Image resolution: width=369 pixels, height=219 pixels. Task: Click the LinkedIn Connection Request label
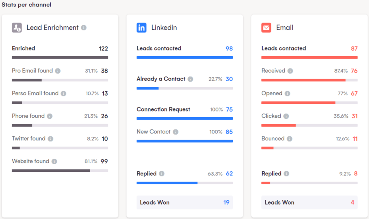click(x=163, y=109)
